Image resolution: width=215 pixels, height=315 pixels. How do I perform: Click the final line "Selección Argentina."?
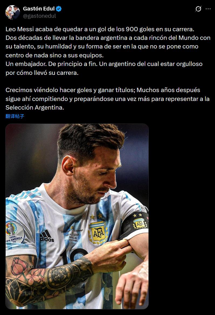35,107
